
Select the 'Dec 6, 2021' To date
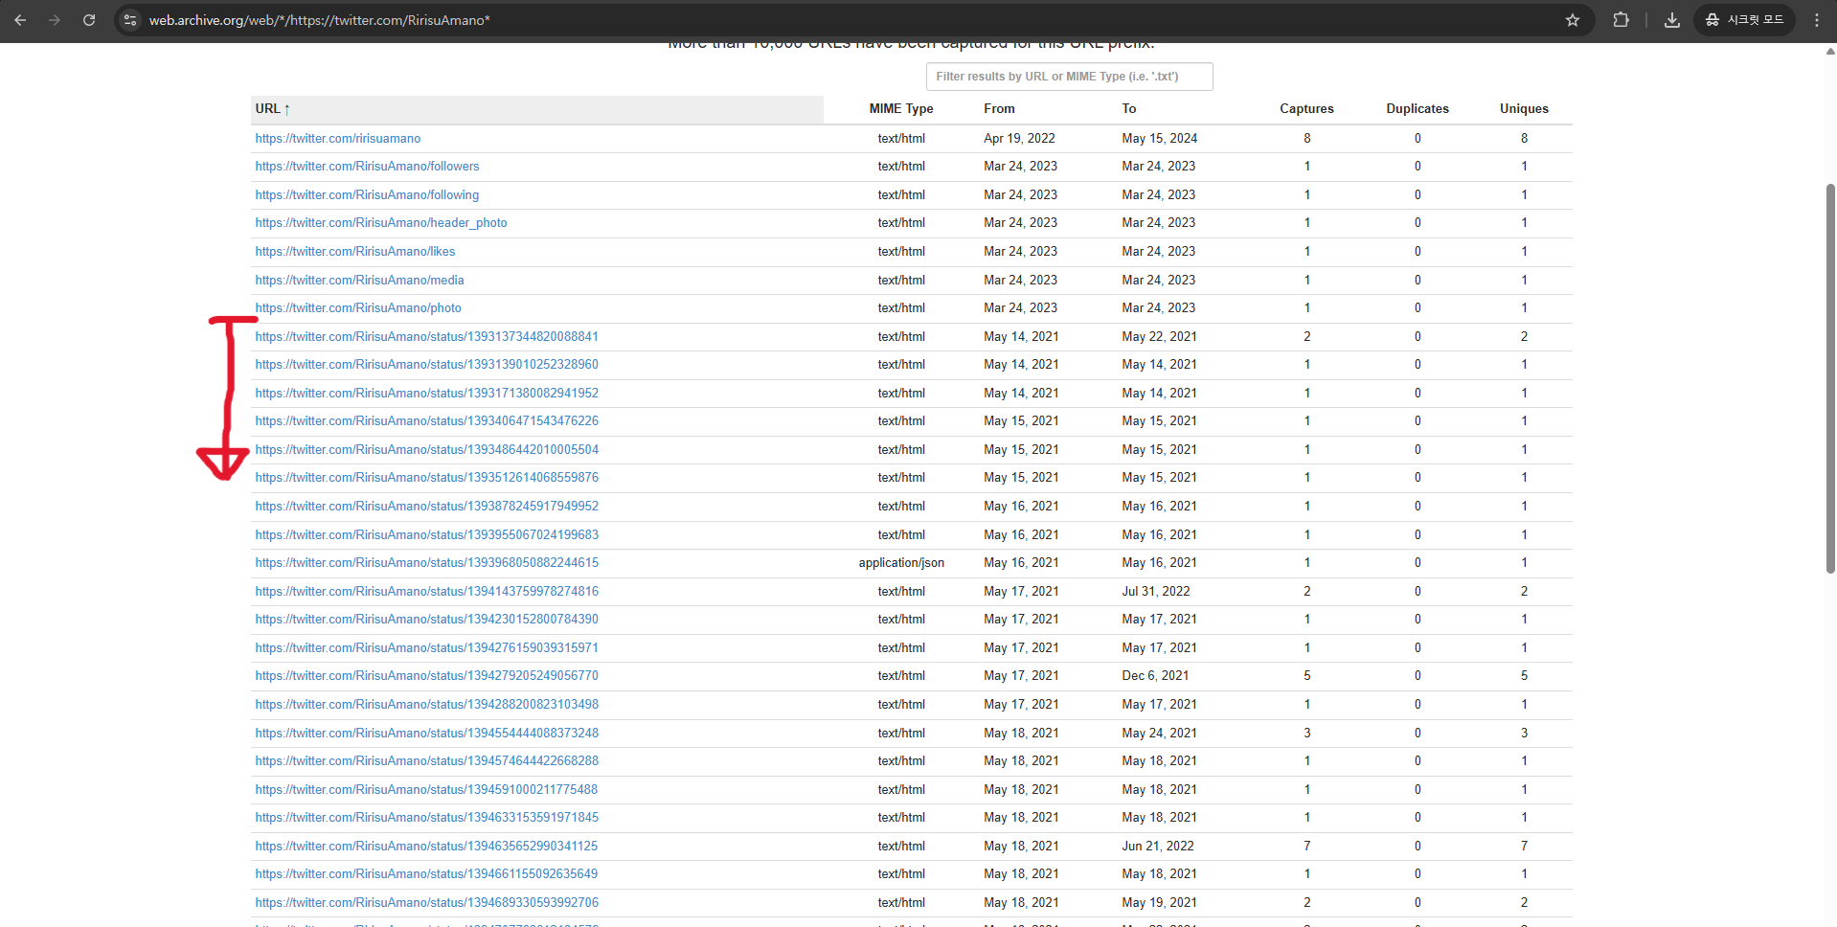click(x=1155, y=676)
